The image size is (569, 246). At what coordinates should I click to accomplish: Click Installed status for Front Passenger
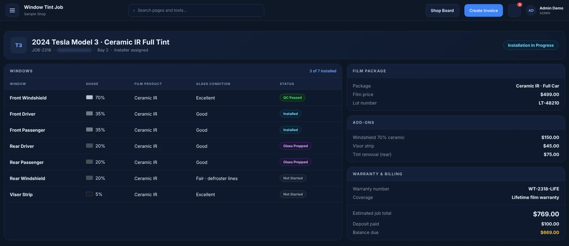click(291, 130)
